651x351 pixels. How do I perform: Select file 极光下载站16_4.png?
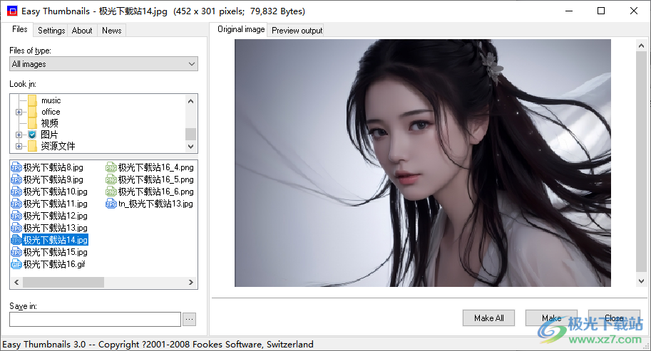click(x=155, y=167)
